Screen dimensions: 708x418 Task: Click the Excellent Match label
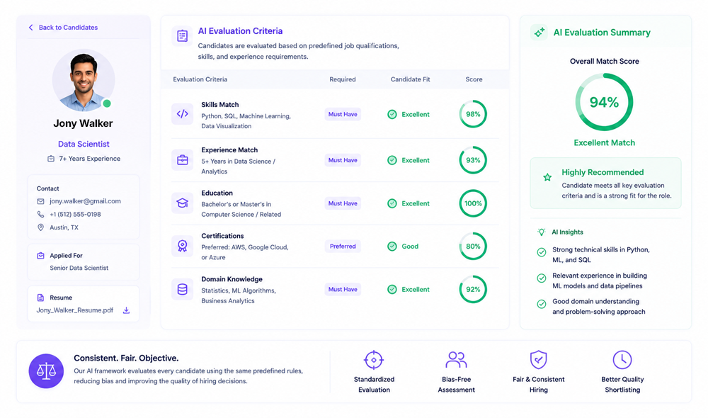604,143
